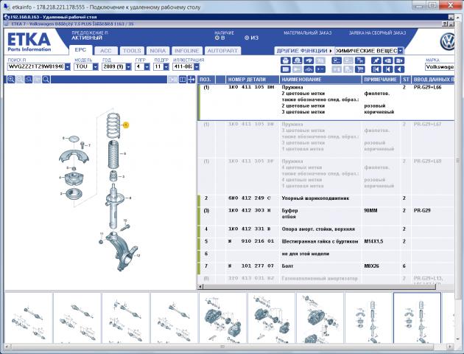464x354 pixels.
Task: Open the МОДЕЛЬ dropdown showing TOU
Action: [95, 66]
